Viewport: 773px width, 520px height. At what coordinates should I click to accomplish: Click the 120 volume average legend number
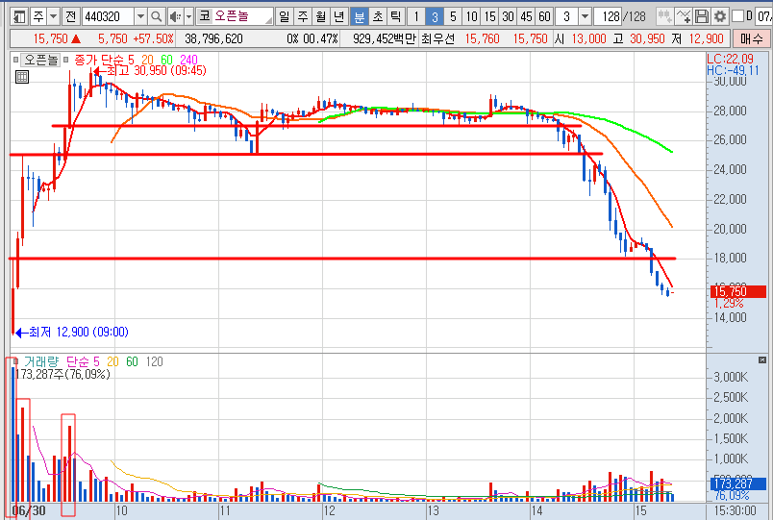pos(154,361)
